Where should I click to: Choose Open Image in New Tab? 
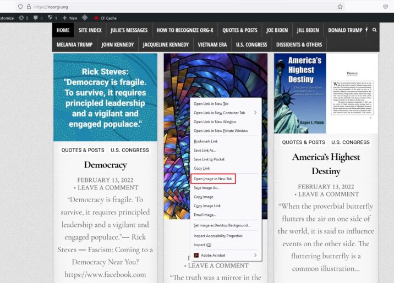(x=212, y=179)
